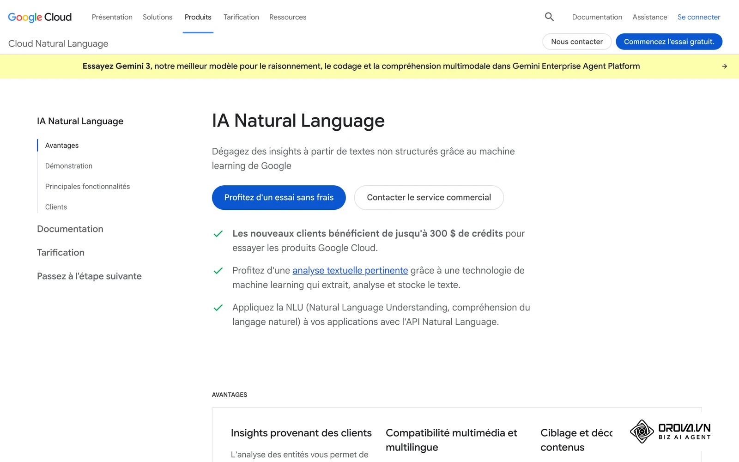Open the analyse textuelle pertinente link
Image resolution: width=739 pixels, height=462 pixels.
[350, 271]
